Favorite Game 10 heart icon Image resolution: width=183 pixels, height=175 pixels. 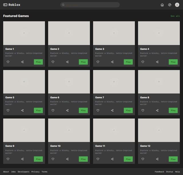pos(53,159)
